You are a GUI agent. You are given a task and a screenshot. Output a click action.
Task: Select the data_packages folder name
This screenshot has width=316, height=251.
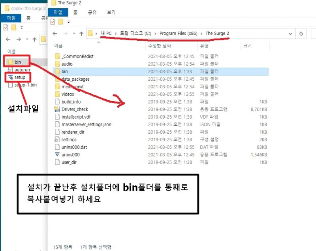[x=75, y=79]
